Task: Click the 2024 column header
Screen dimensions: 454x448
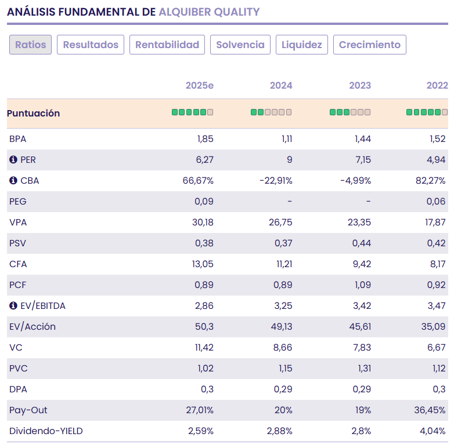Action: [281, 86]
